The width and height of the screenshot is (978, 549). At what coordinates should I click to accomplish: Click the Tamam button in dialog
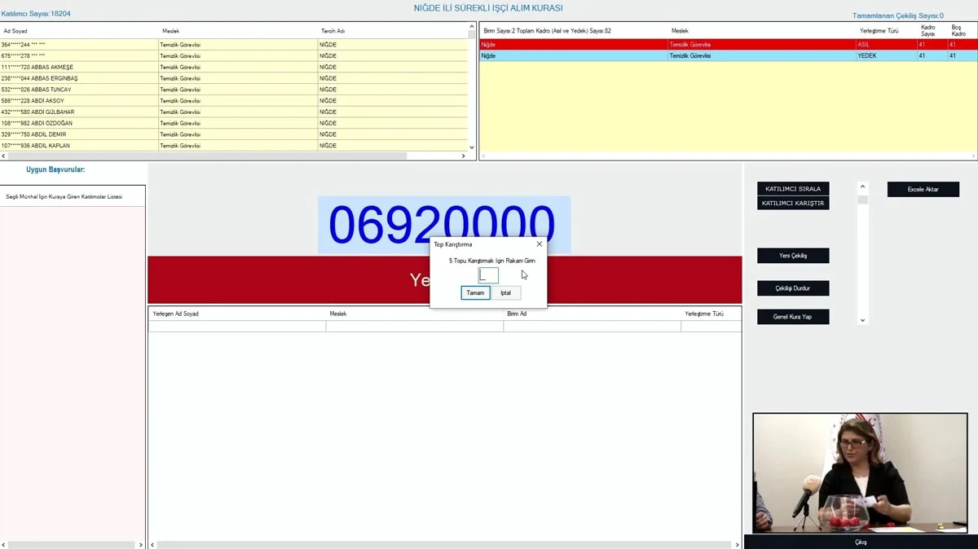[x=475, y=292]
